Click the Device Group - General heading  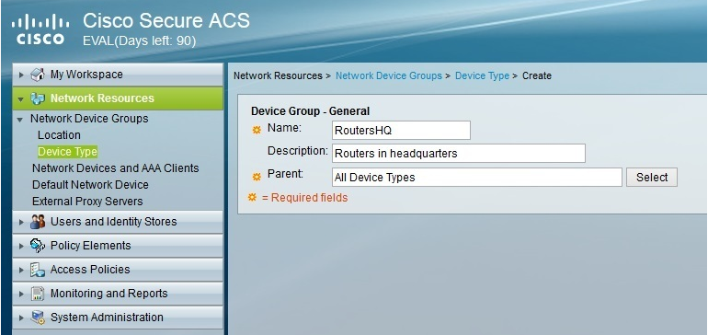click(310, 111)
